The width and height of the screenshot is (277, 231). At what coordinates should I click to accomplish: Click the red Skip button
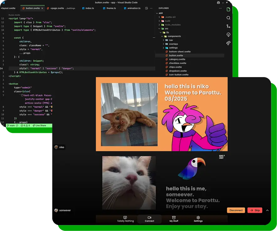coord(255,210)
